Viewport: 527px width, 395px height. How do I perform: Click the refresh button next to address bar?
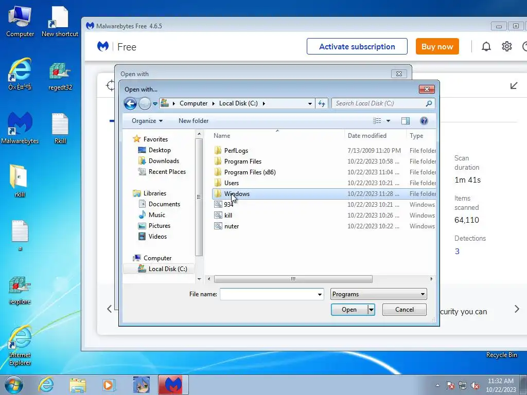click(322, 103)
